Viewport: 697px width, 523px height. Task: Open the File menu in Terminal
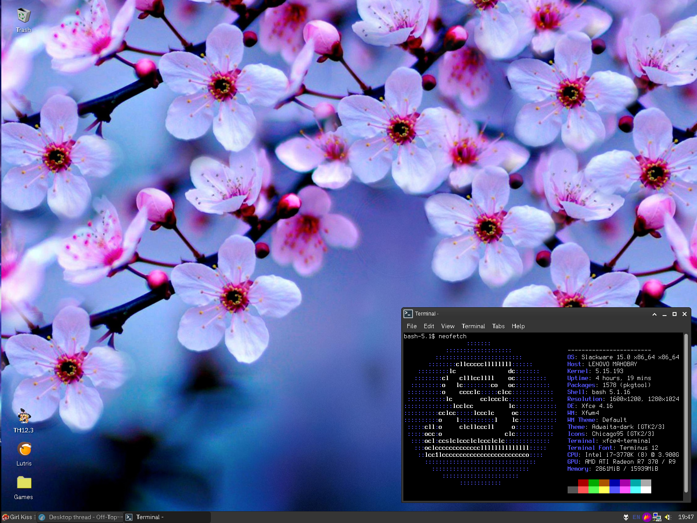[x=412, y=326]
